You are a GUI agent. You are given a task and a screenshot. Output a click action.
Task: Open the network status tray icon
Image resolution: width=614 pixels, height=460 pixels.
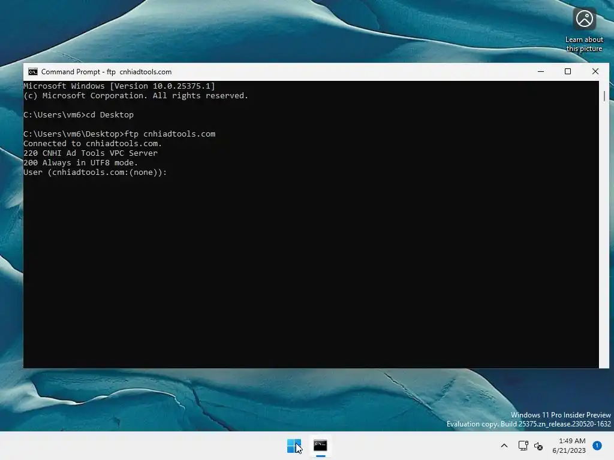click(x=523, y=446)
